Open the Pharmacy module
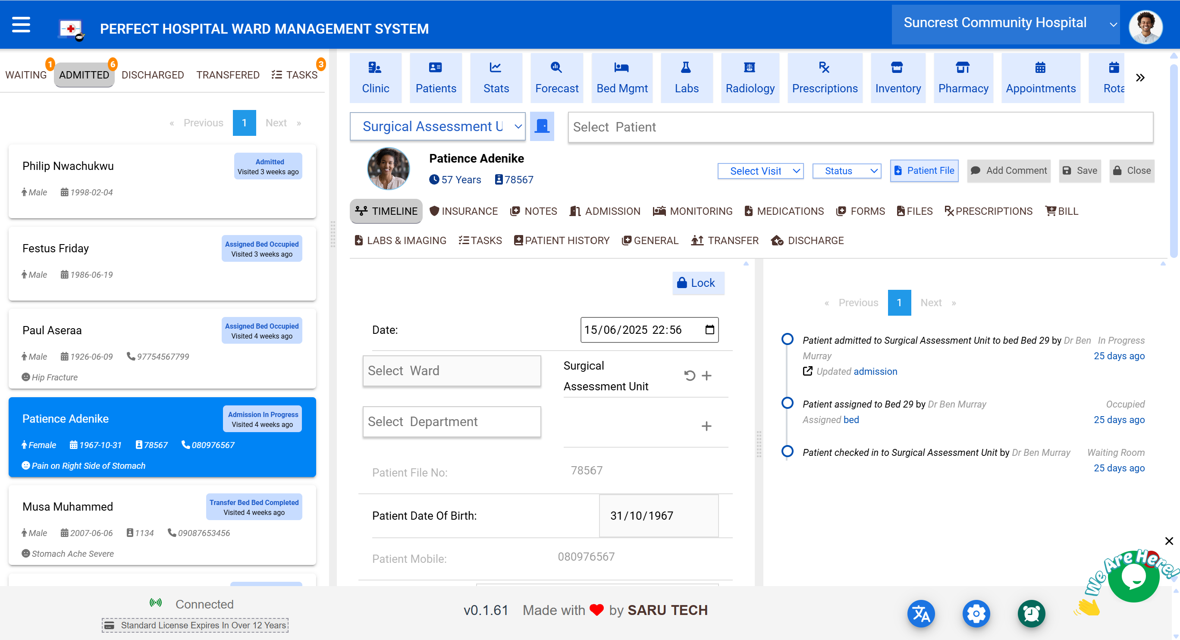Screen dimensions: 1180x640 [x=963, y=78]
